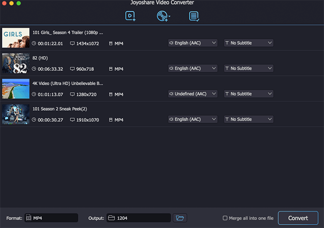Viewport: 324px width, 228px height.
Task: Click duration 00:06:33.32
Action: pyautogui.click(x=50, y=69)
